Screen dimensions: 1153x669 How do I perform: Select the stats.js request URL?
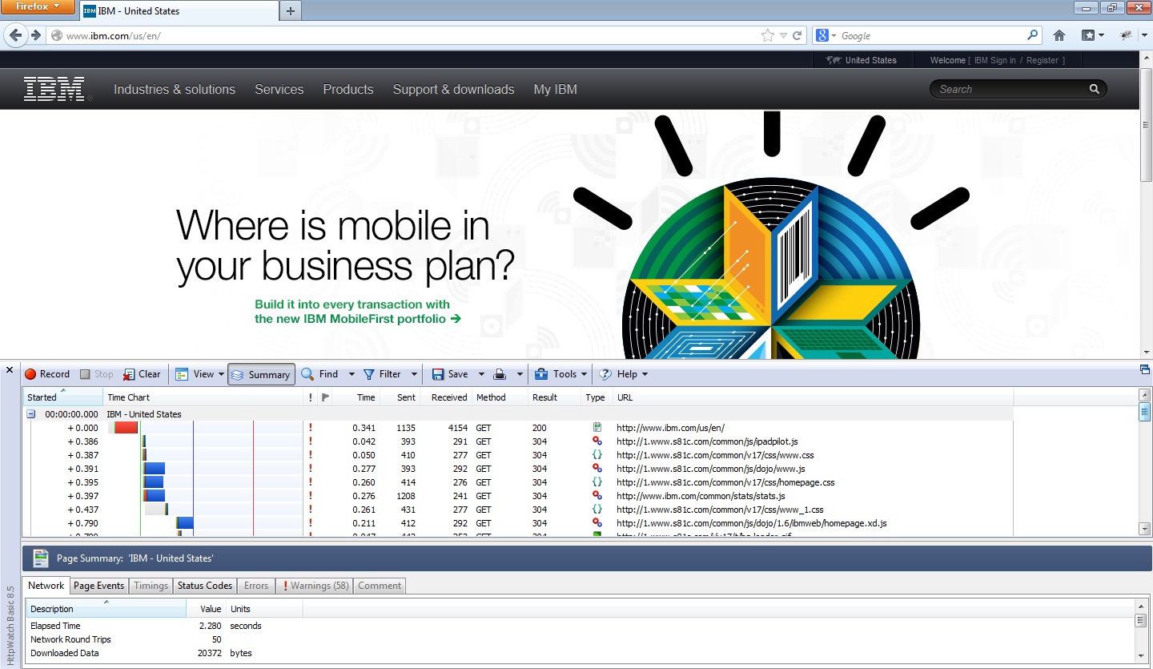(701, 496)
